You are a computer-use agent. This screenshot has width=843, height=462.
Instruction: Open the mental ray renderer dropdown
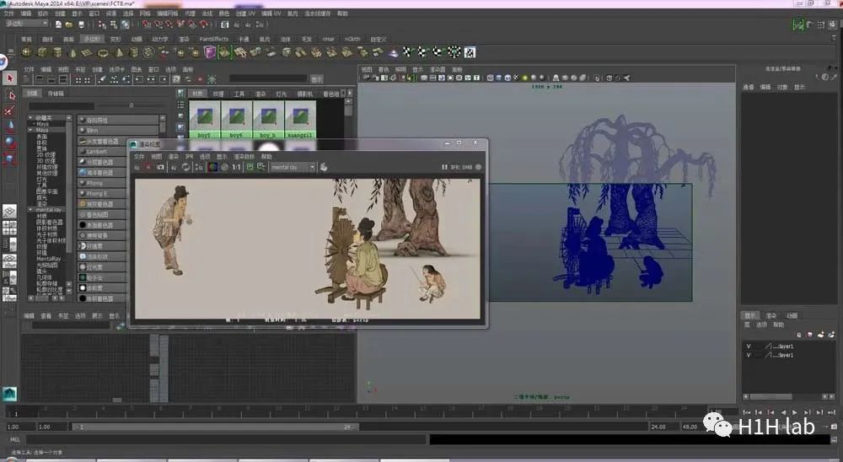[x=292, y=167]
